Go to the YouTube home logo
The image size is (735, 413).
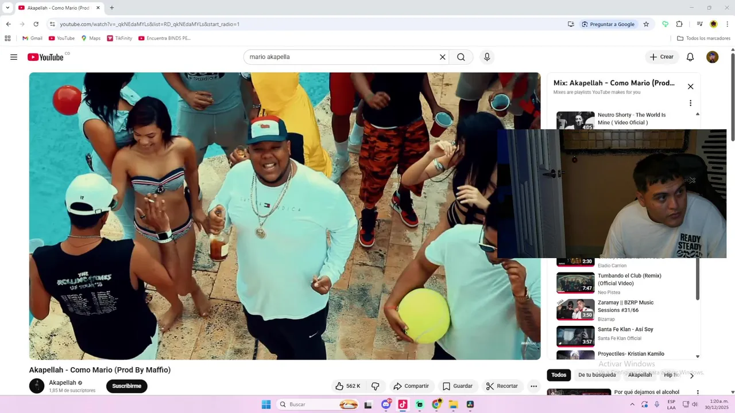(45, 57)
